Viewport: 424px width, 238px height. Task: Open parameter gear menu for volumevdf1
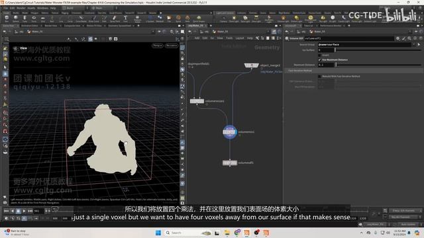(x=397, y=38)
